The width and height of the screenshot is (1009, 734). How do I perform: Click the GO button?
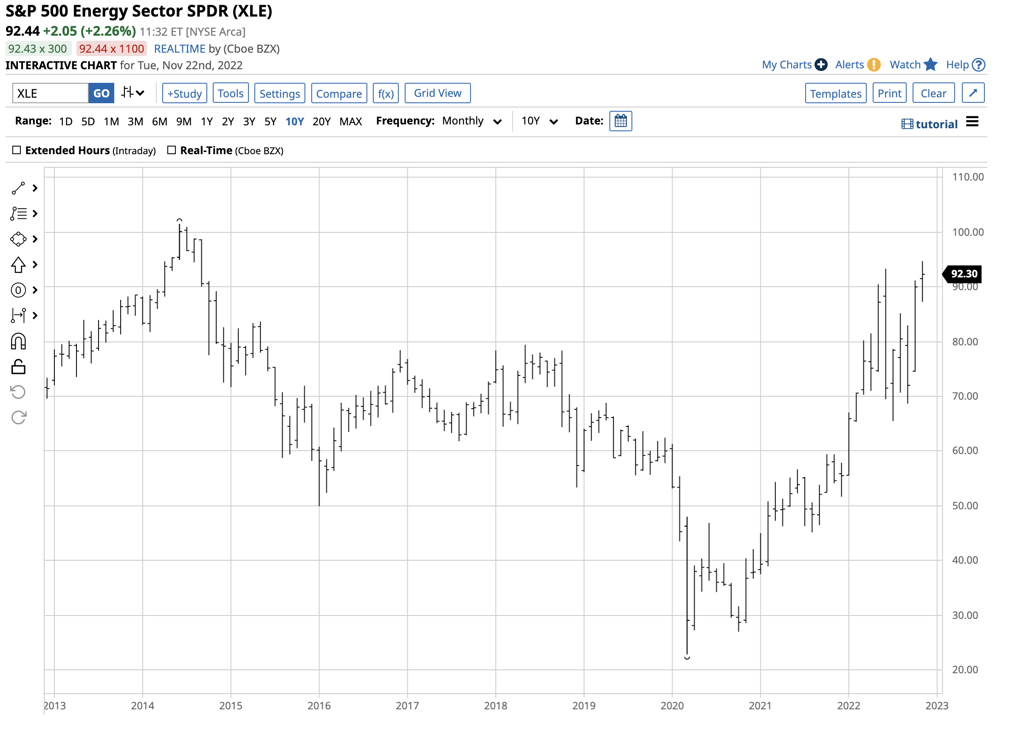click(x=101, y=93)
